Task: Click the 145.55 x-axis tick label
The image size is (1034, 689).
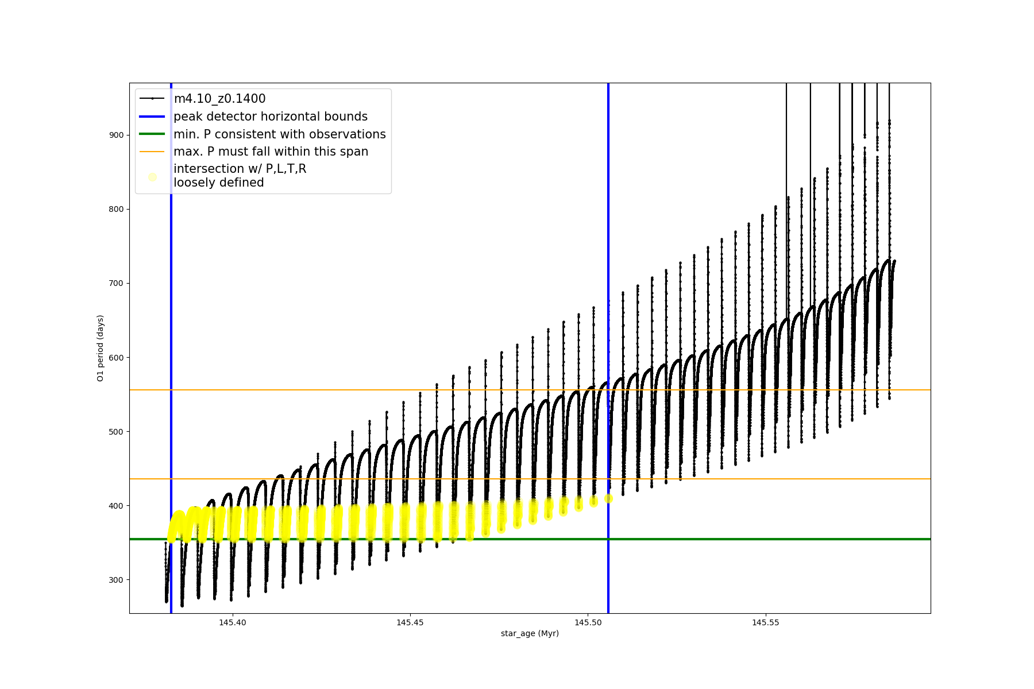Action: [x=765, y=622]
